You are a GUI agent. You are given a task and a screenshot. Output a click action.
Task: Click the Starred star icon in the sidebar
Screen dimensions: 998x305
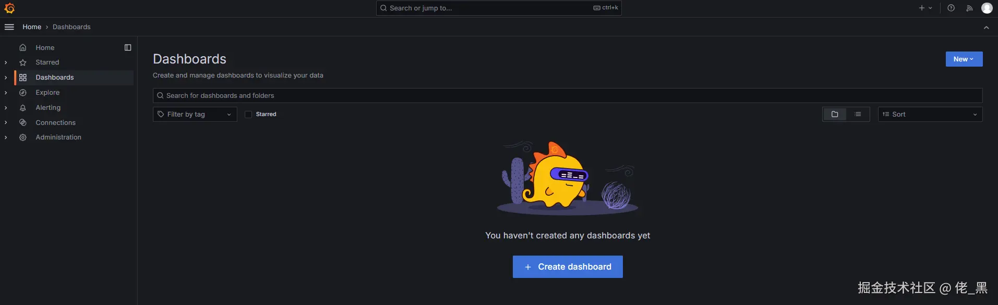click(23, 62)
